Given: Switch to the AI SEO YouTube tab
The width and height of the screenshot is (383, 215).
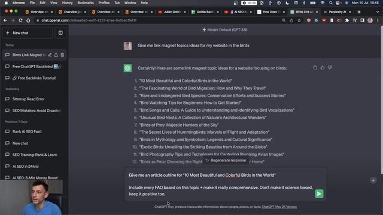Looking at the screenshot, I should (238, 12).
